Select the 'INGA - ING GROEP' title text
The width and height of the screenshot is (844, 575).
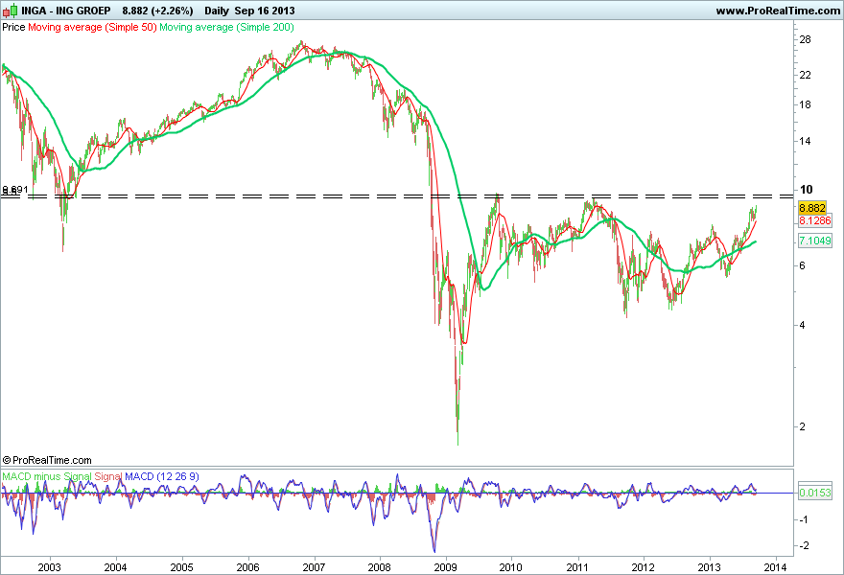65,11
